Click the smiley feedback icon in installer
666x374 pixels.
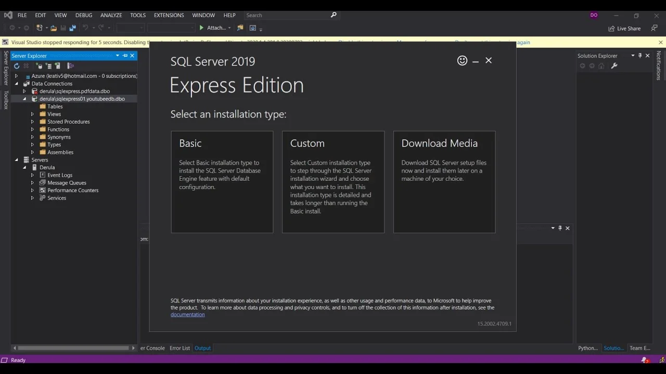tap(462, 61)
